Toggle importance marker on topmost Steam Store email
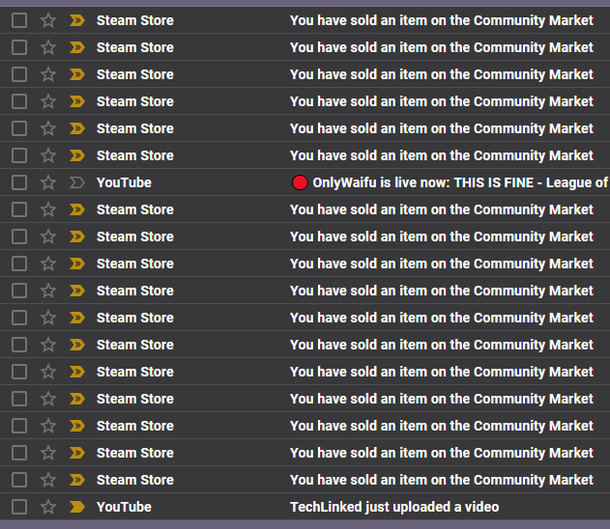This screenshot has width=610, height=529. coord(77,20)
